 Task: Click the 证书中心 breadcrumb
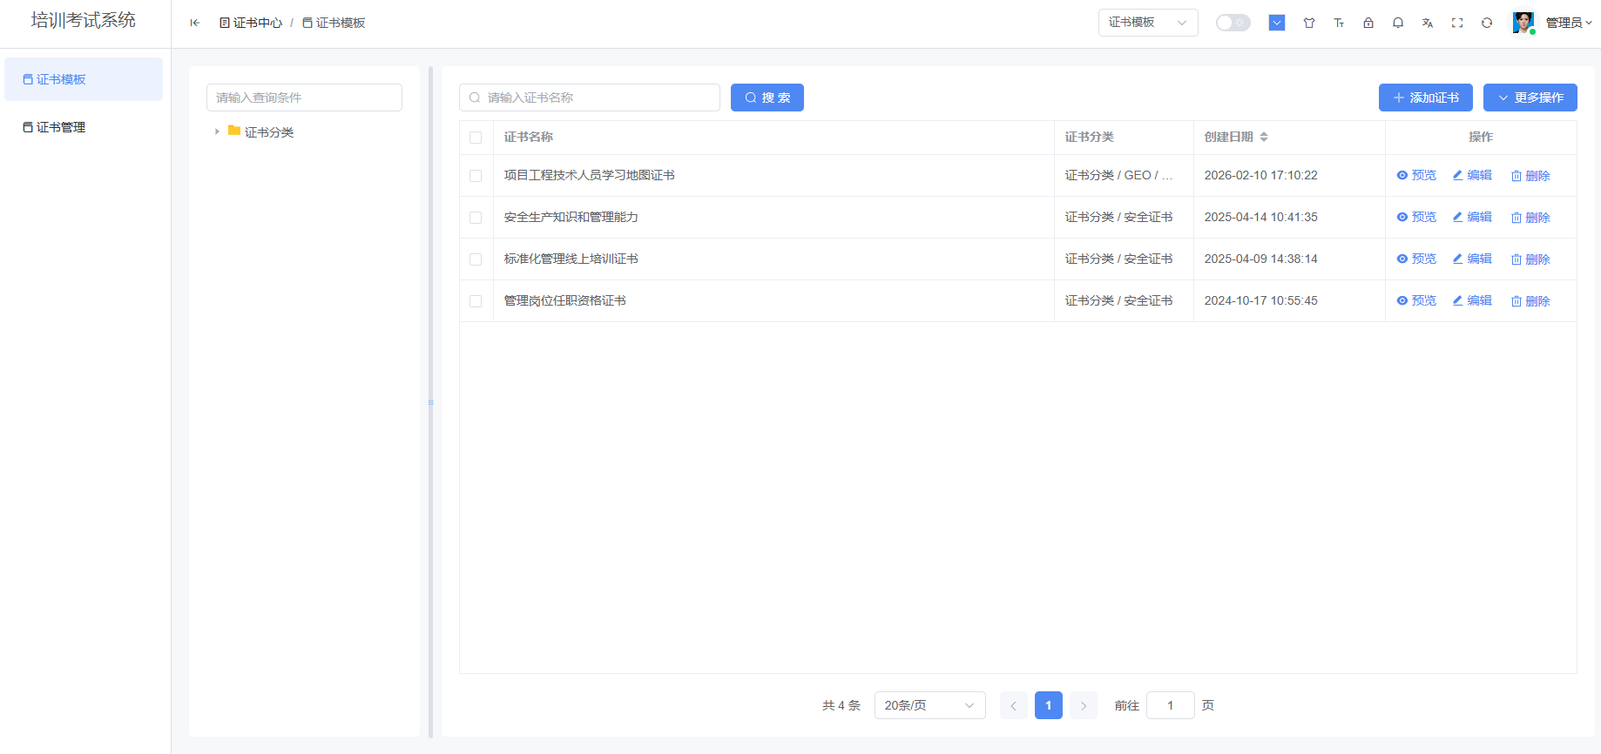[251, 23]
